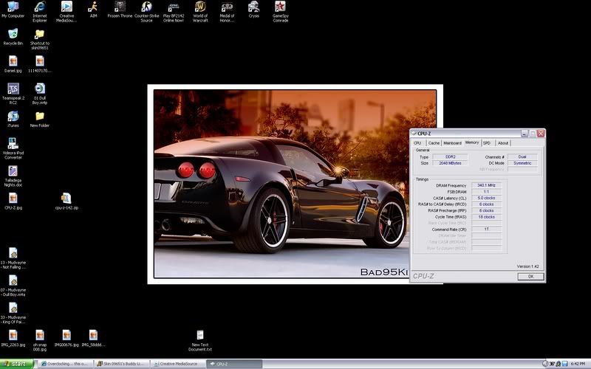Image resolution: width=591 pixels, height=369 pixels.
Task: Select the AIM desktop shortcut
Action: 93,7
